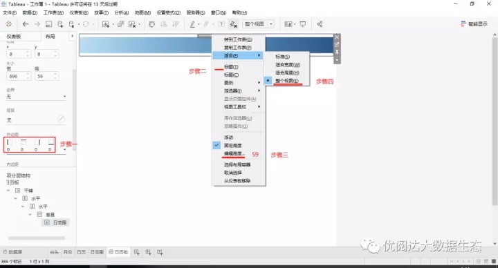This screenshot has height=268, width=498.
Task: Expand the 图例 submenu
Action: click(239, 83)
